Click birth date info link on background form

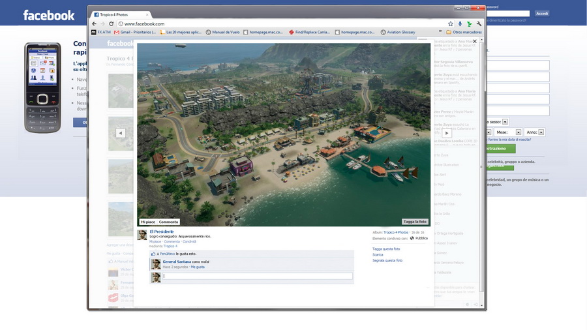[509, 140]
